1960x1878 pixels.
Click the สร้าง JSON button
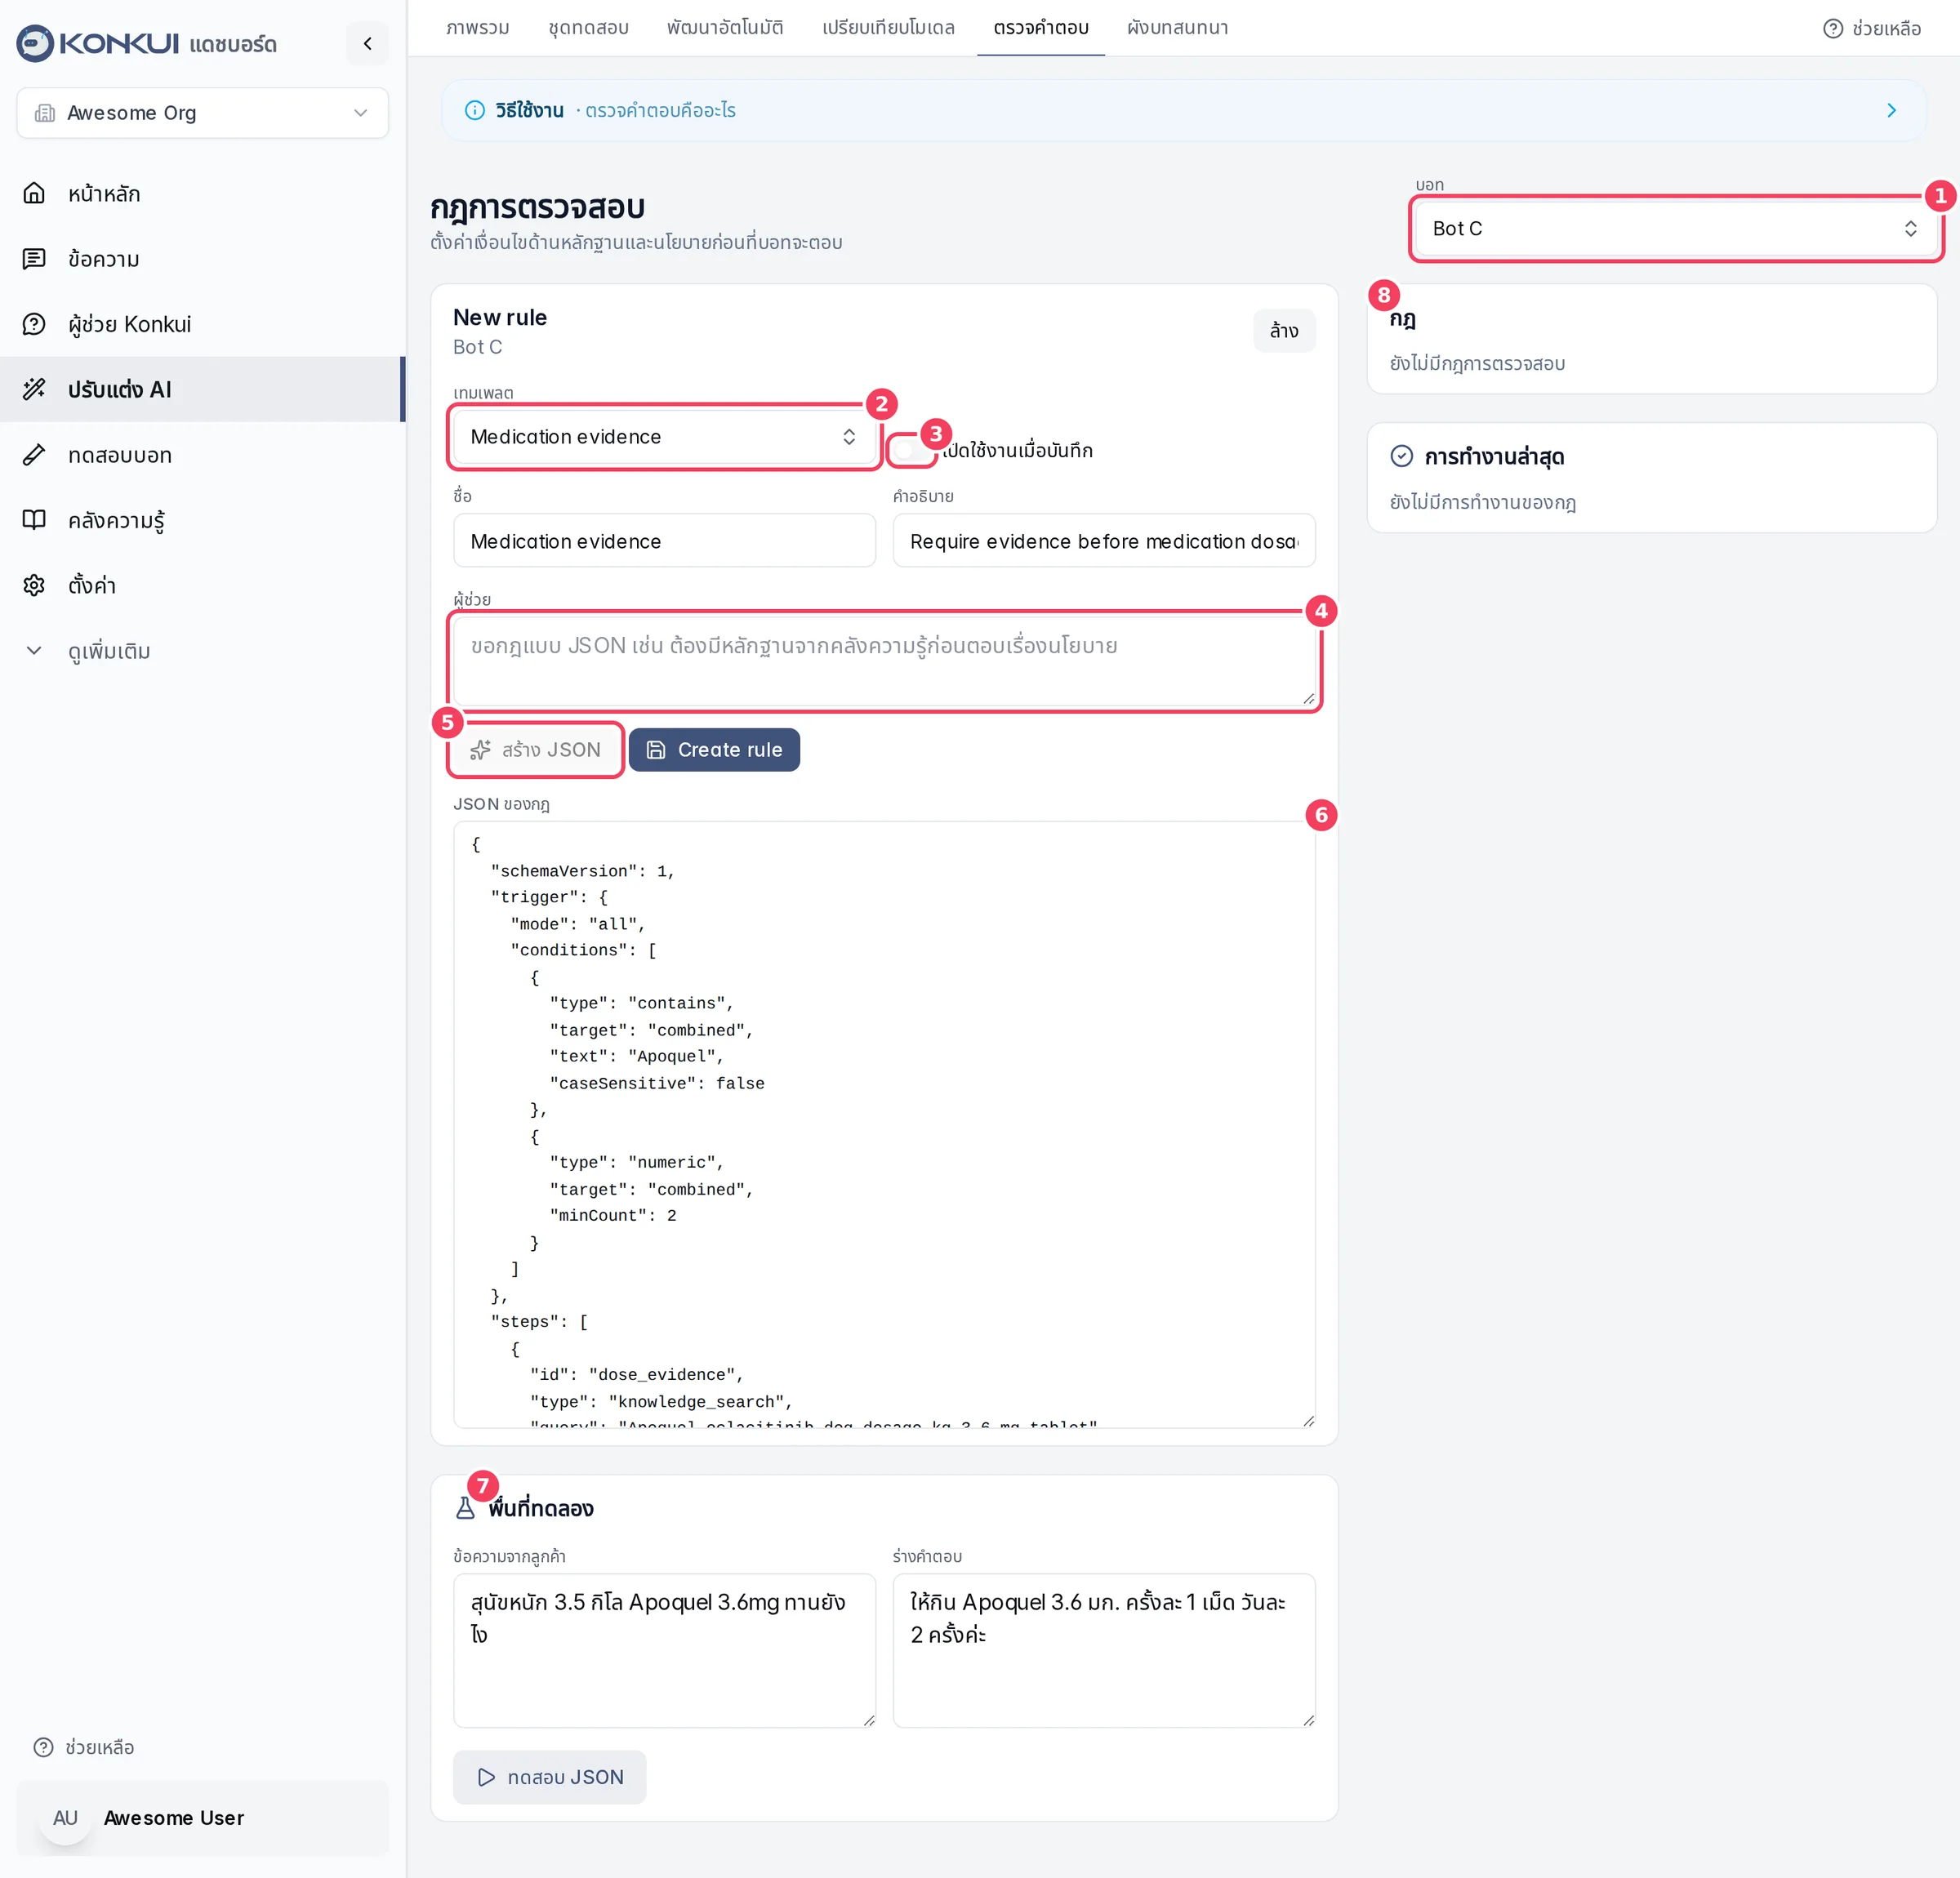tap(535, 749)
